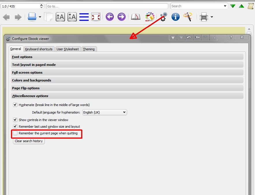Click the rectangle icon in dialog title bar
255x195 pixels.
181,37
